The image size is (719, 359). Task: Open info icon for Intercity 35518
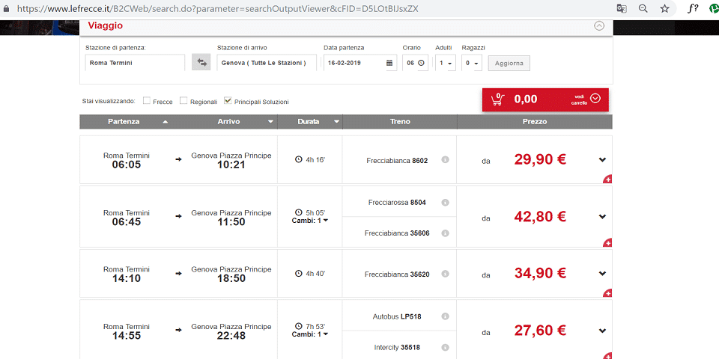[x=445, y=347]
